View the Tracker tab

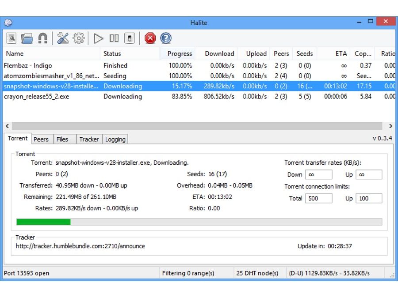(89, 139)
